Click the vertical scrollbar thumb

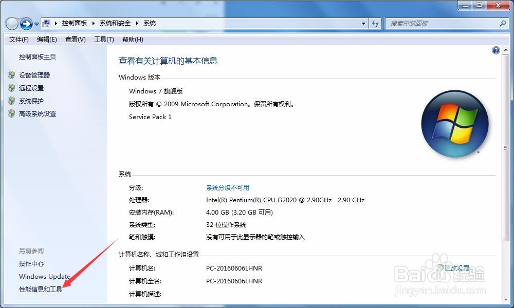pos(505,148)
